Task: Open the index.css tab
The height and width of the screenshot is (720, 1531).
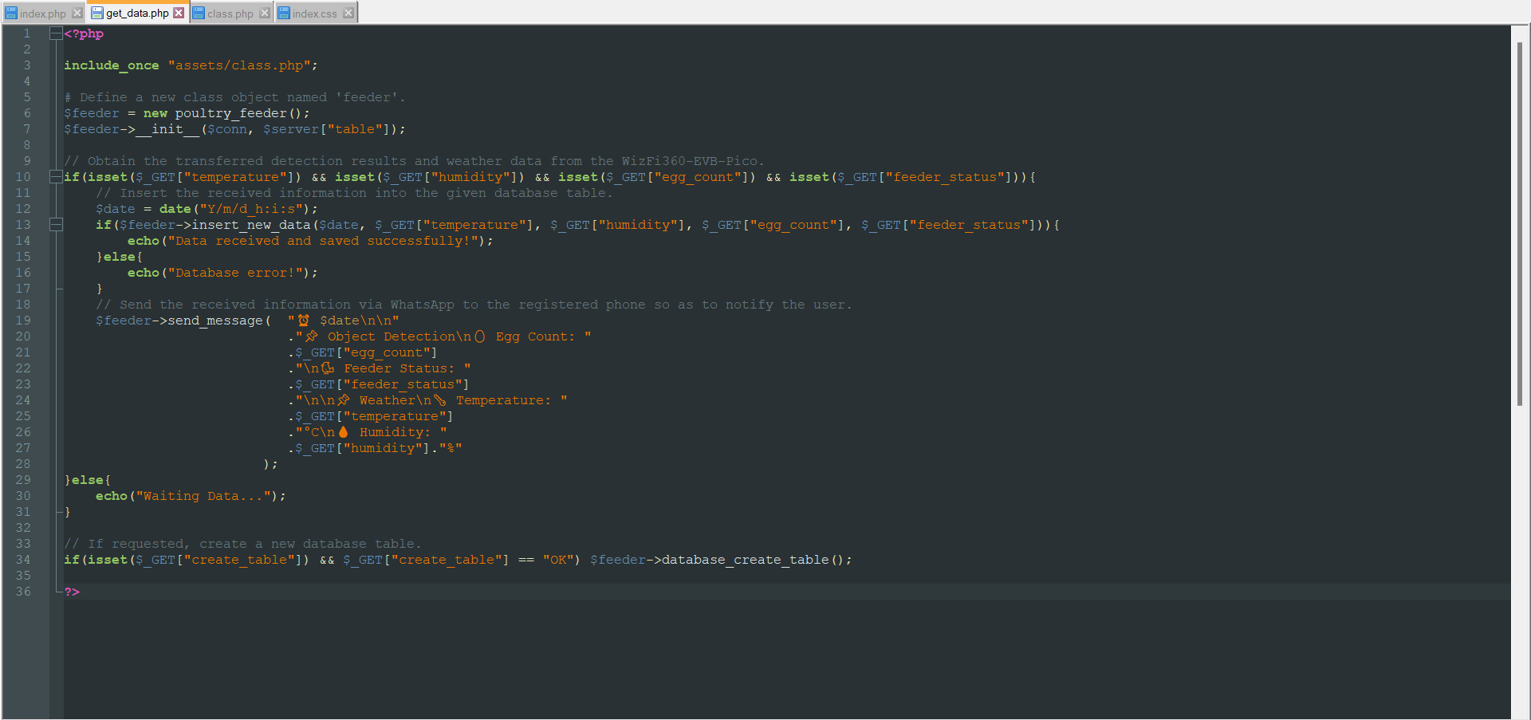Action: 316,13
